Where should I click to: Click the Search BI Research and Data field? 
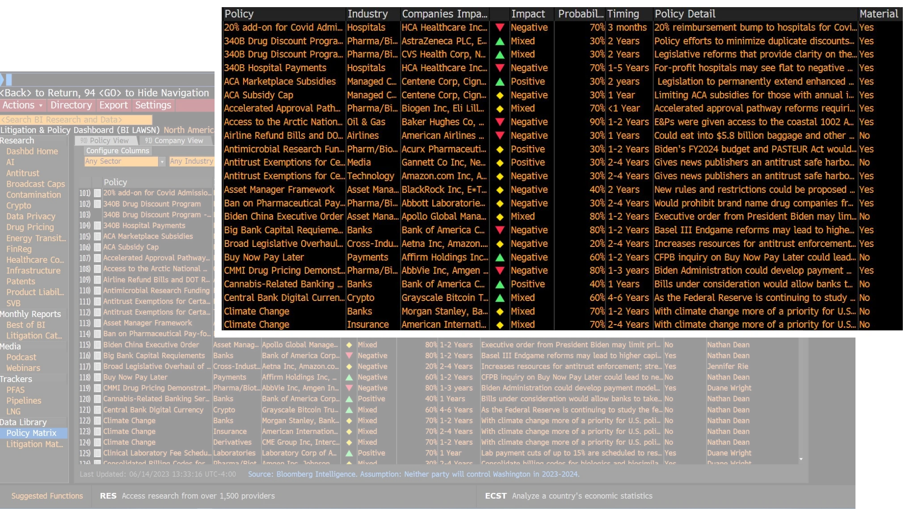click(x=76, y=120)
